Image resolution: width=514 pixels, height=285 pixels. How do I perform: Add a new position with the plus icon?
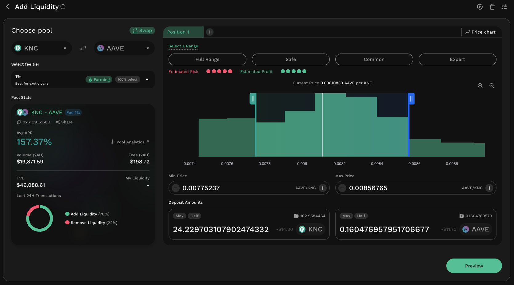pos(210,32)
